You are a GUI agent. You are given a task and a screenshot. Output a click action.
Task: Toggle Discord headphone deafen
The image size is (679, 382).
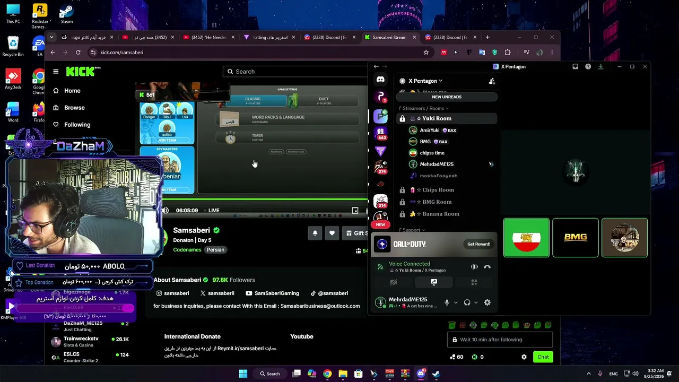click(x=467, y=302)
